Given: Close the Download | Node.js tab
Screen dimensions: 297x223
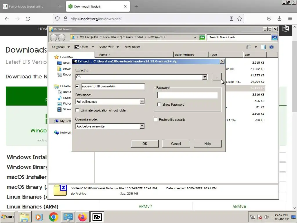Looking at the screenshot, I should 125,6.
